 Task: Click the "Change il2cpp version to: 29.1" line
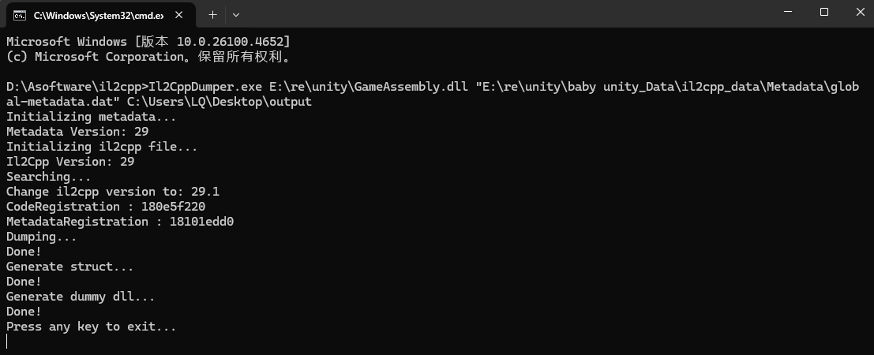(113, 192)
